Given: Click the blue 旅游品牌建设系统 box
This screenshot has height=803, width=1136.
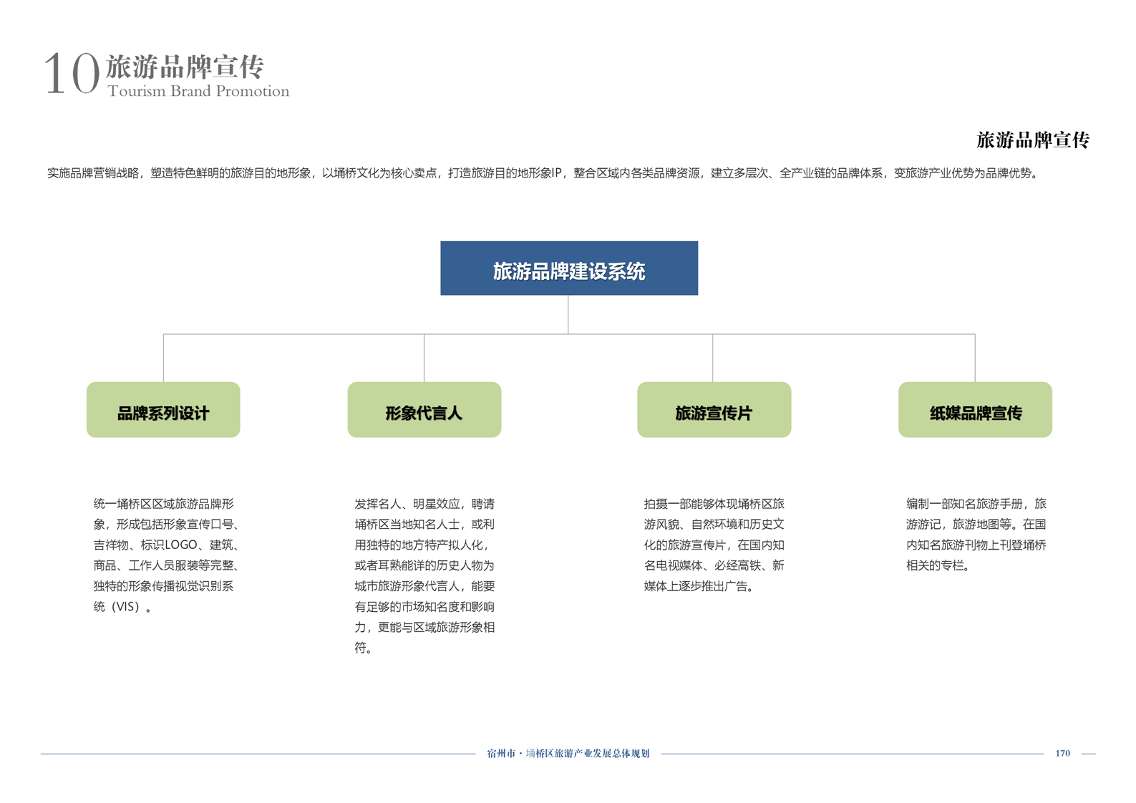Looking at the screenshot, I should pos(568,268).
